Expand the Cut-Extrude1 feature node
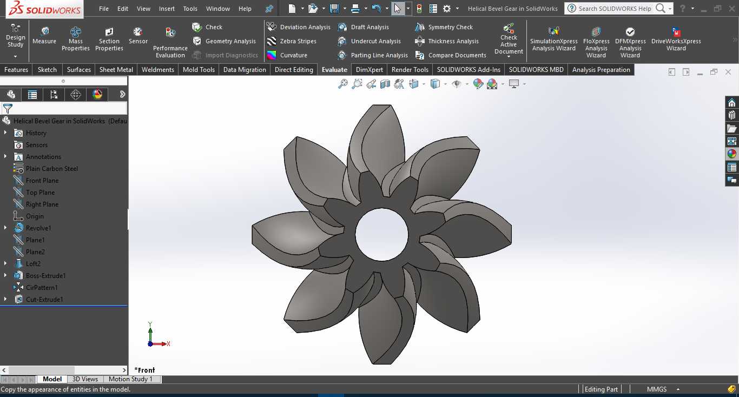The height and width of the screenshot is (397, 739). point(5,300)
